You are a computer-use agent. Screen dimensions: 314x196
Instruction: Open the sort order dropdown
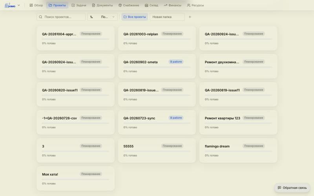pos(102,17)
